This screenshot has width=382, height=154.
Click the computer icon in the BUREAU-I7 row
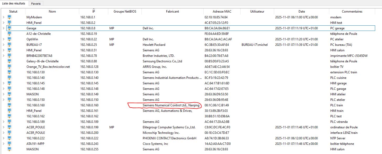(10, 45)
